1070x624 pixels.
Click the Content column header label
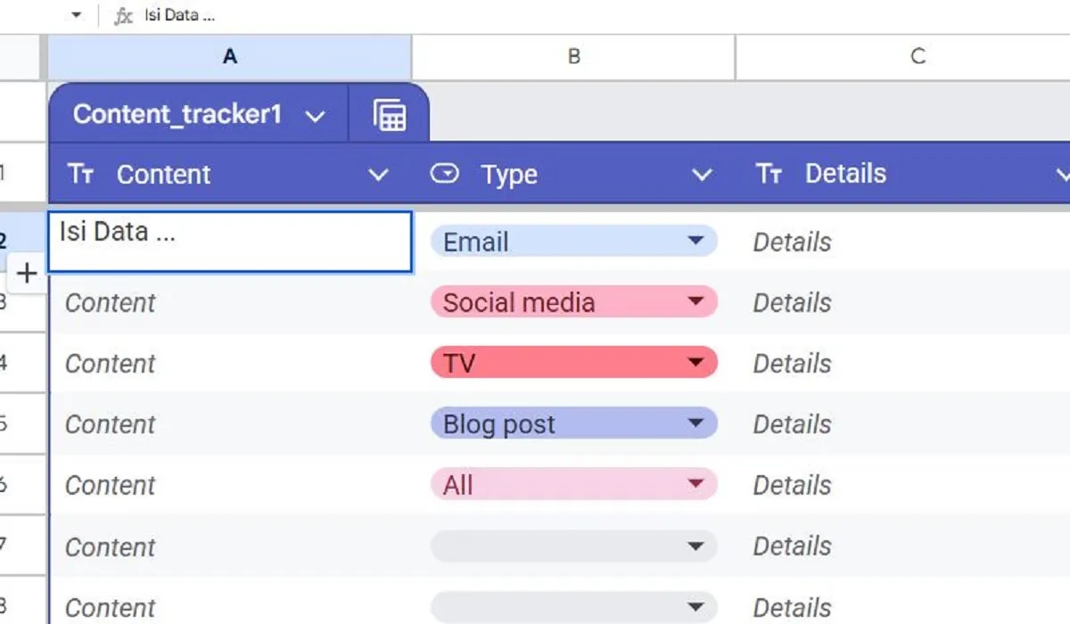tap(164, 175)
